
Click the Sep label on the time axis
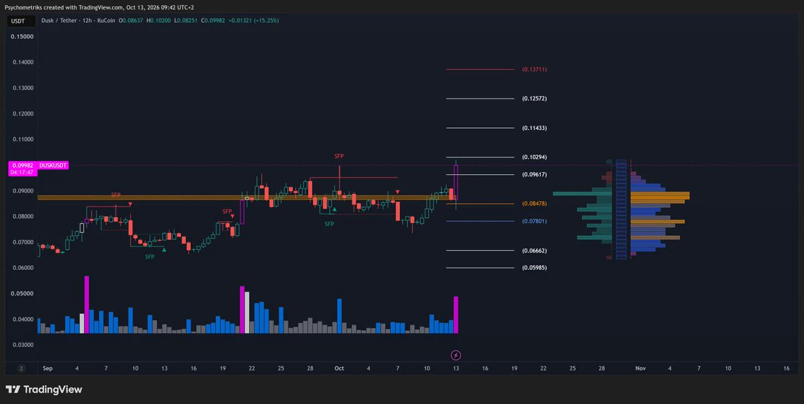47,368
